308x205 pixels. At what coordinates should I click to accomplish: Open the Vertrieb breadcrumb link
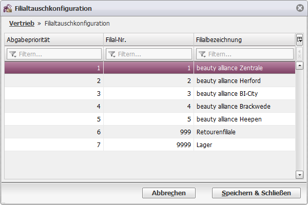coord(22,24)
